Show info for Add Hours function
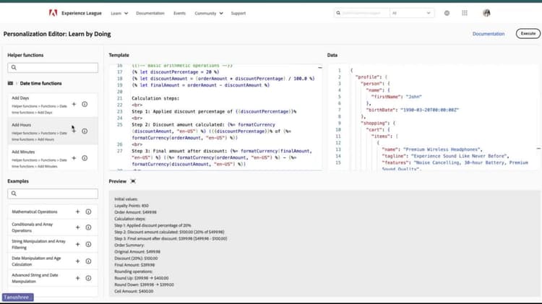The width and height of the screenshot is (542, 304). [x=85, y=131]
